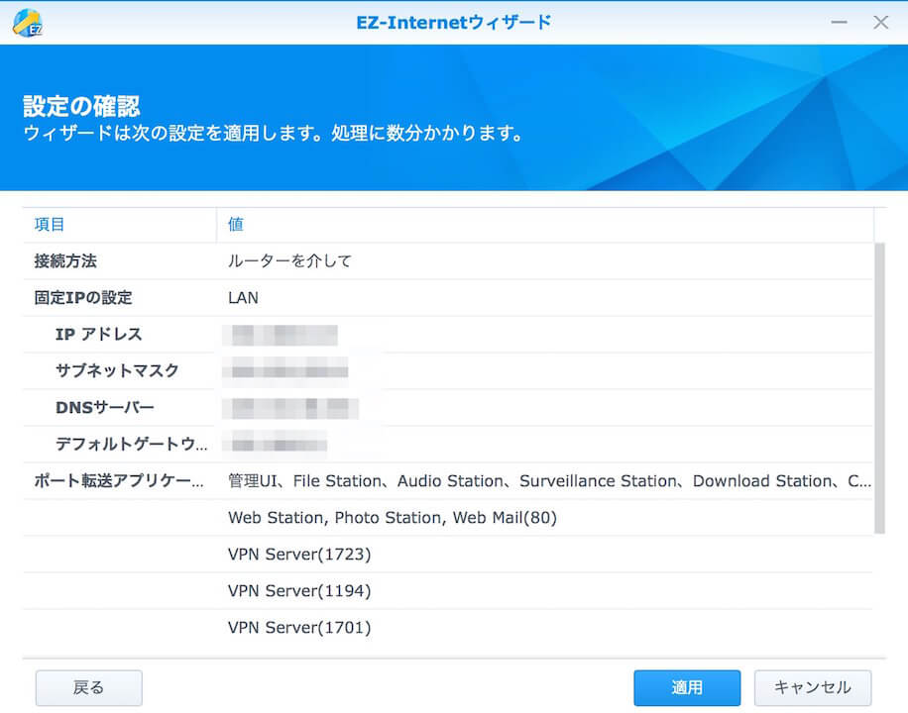Click the blurred DNS server value
Viewport: 908px width, 713px height.
pos(290,407)
